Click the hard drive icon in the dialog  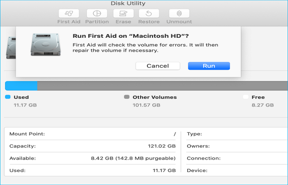coord(44,44)
